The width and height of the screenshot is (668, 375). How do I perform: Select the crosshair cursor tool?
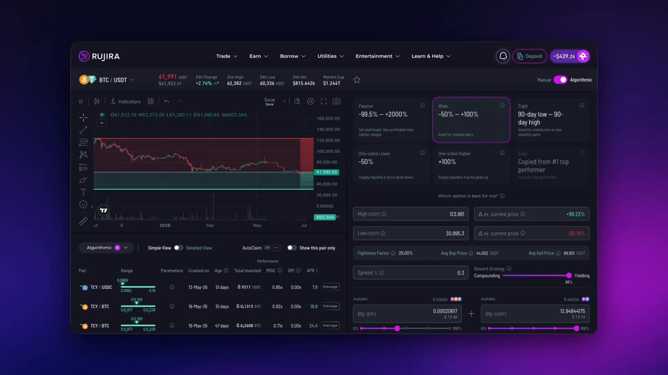pos(83,117)
